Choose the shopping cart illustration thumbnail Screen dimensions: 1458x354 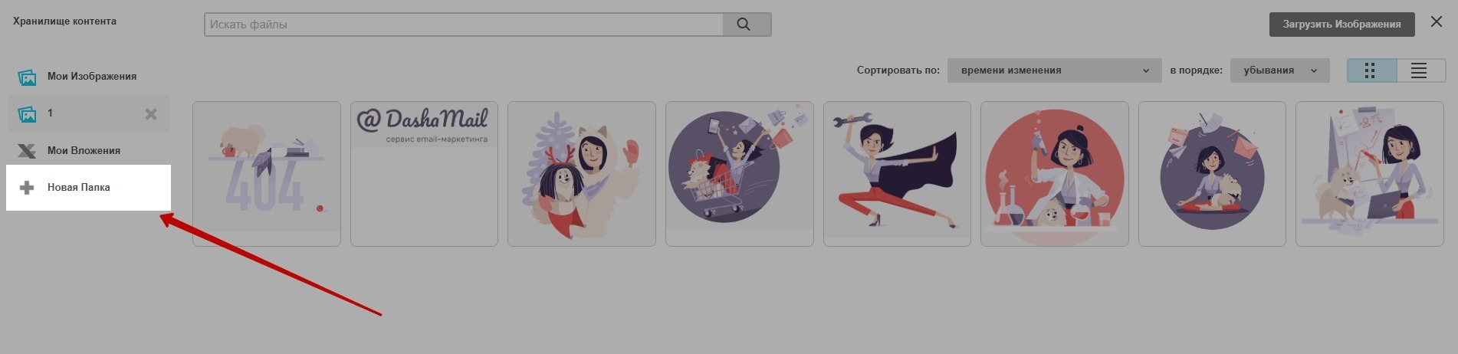[739, 174]
